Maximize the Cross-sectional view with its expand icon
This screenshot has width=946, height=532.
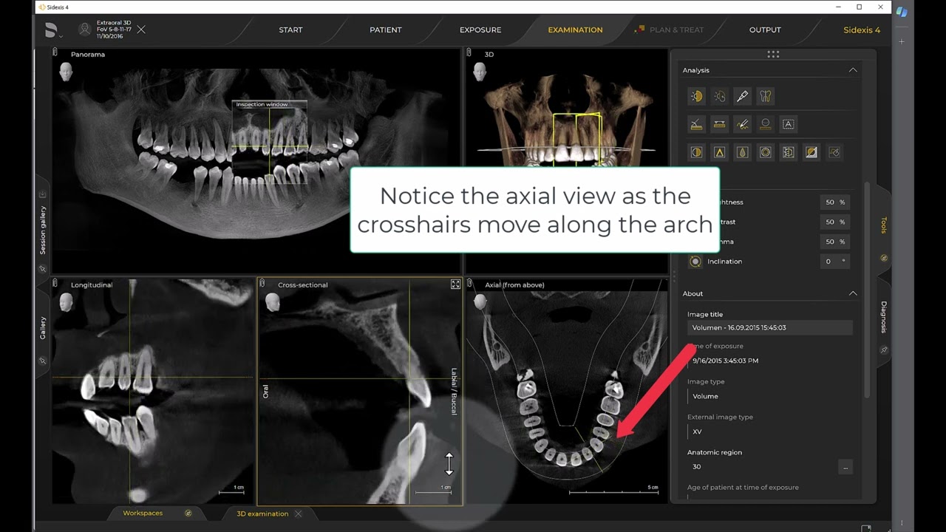click(x=455, y=284)
